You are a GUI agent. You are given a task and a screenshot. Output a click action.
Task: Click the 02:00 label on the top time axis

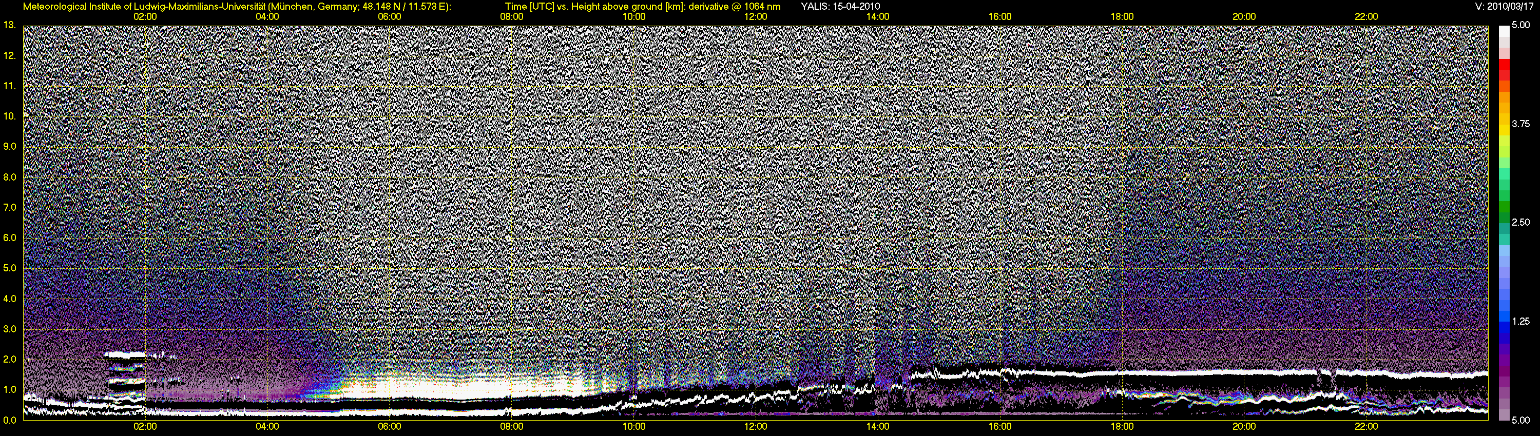145,17
